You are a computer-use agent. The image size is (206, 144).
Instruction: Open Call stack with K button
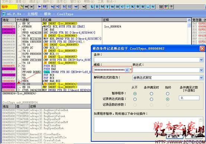(133, 7)
